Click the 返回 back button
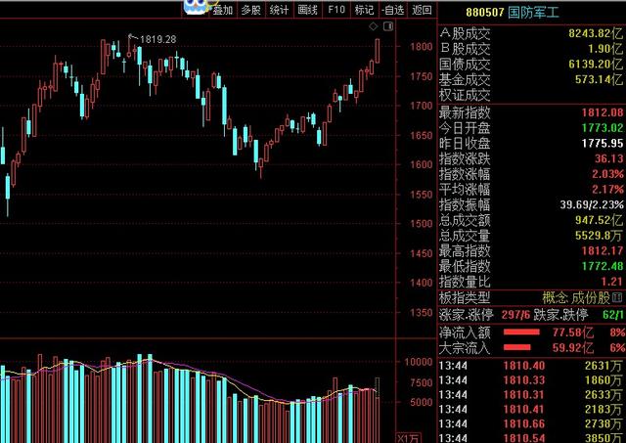 (x=422, y=10)
